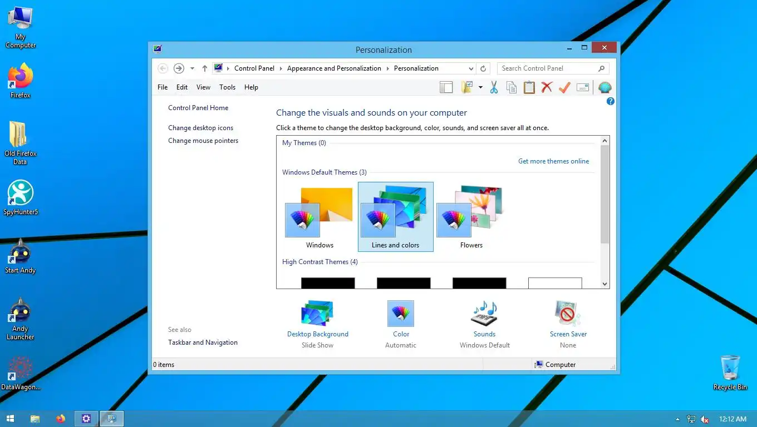Open Firefox from the taskbar
The width and height of the screenshot is (757, 427).
(x=61, y=419)
